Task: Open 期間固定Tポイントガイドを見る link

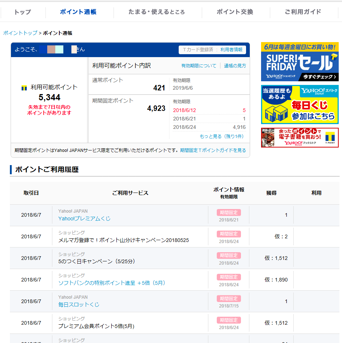Action: point(213,150)
